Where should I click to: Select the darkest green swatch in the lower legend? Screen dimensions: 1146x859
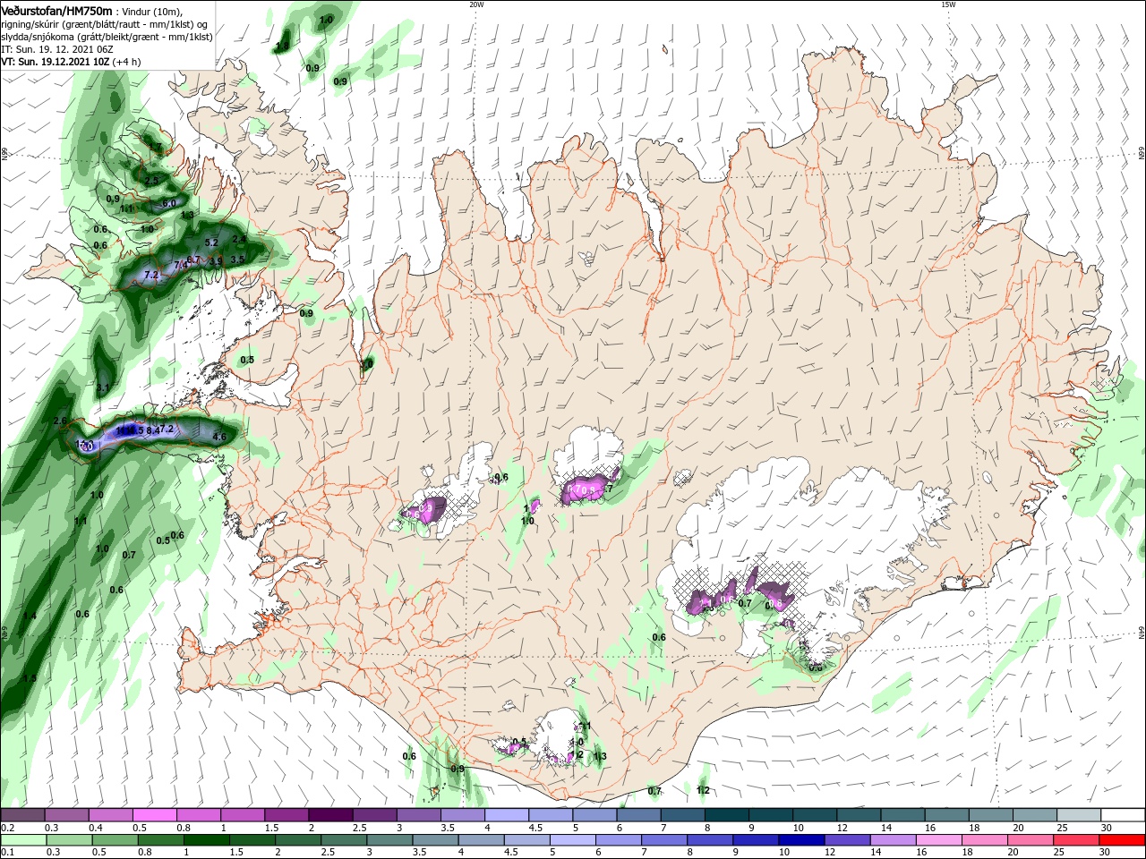click(206, 840)
